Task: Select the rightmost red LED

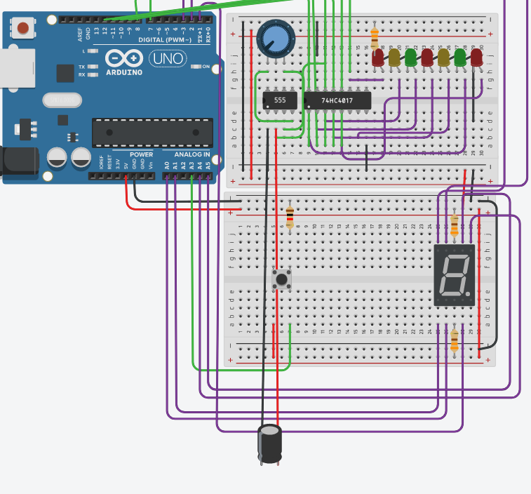Action: 477,58
